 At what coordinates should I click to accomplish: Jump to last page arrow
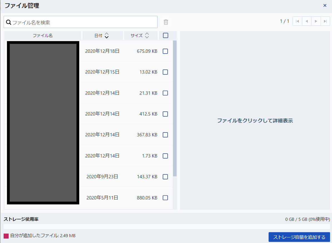[x=325, y=21]
